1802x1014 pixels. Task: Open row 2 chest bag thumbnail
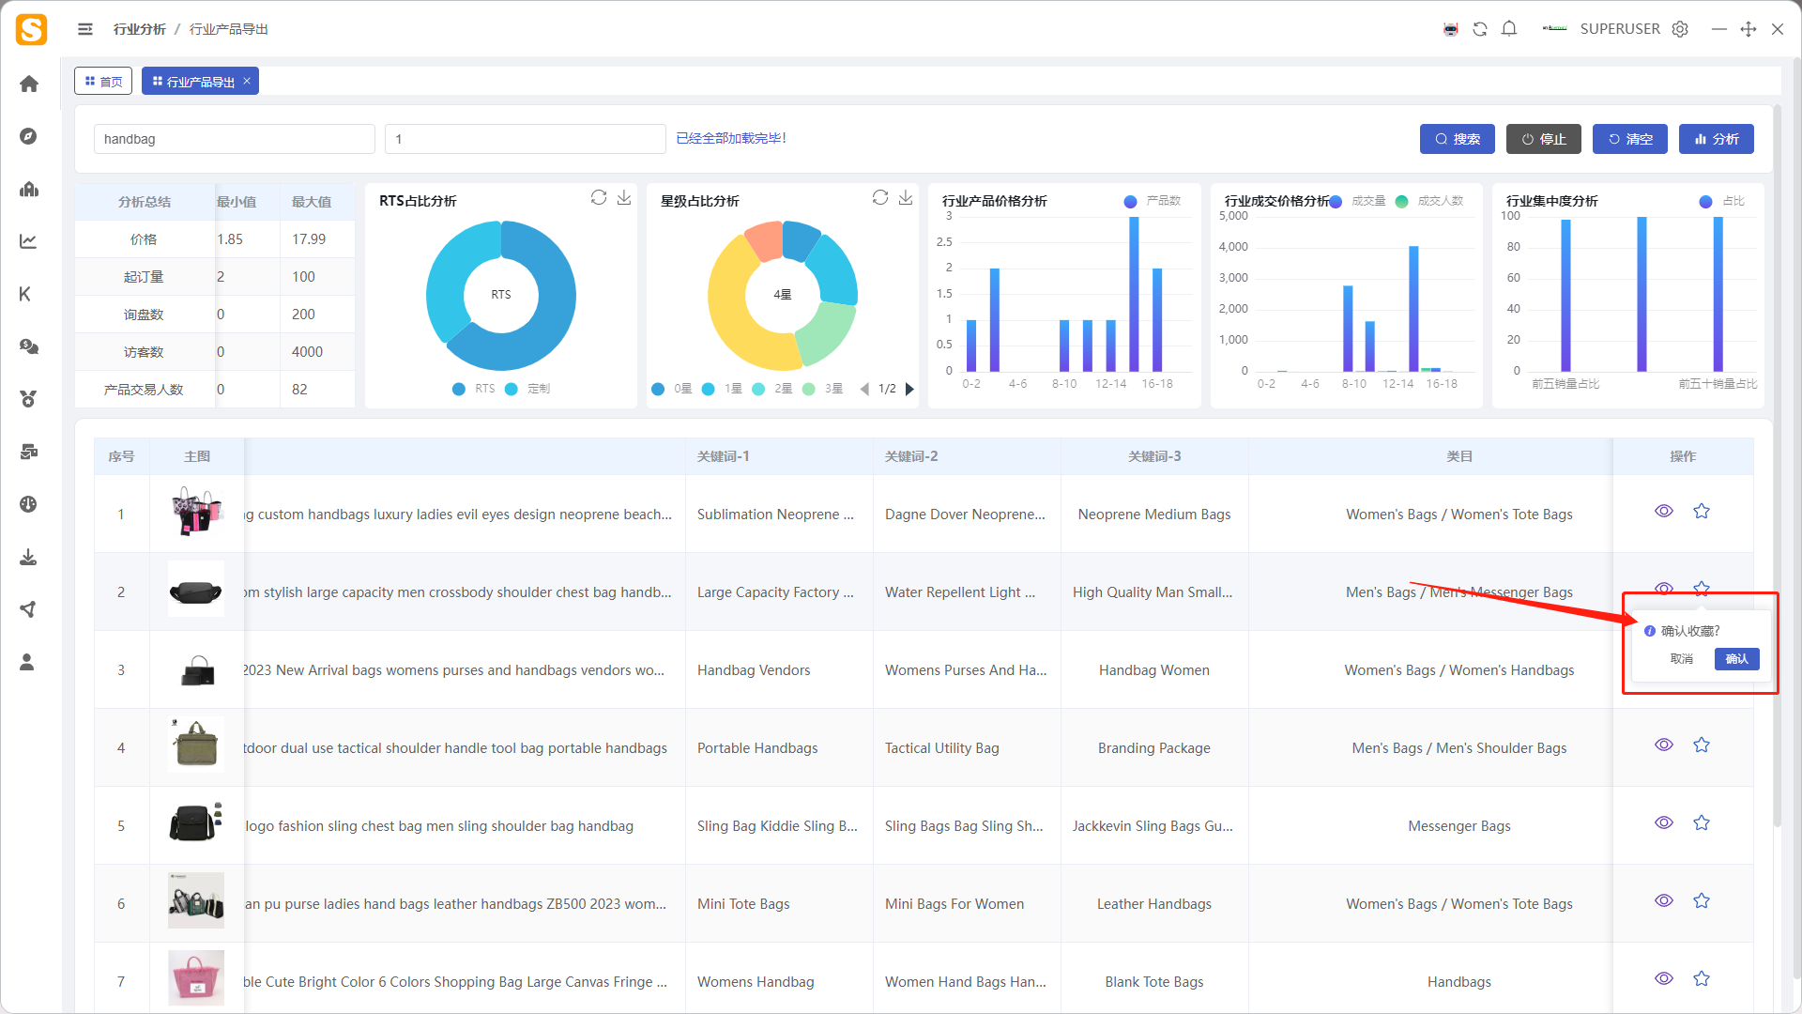196,591
